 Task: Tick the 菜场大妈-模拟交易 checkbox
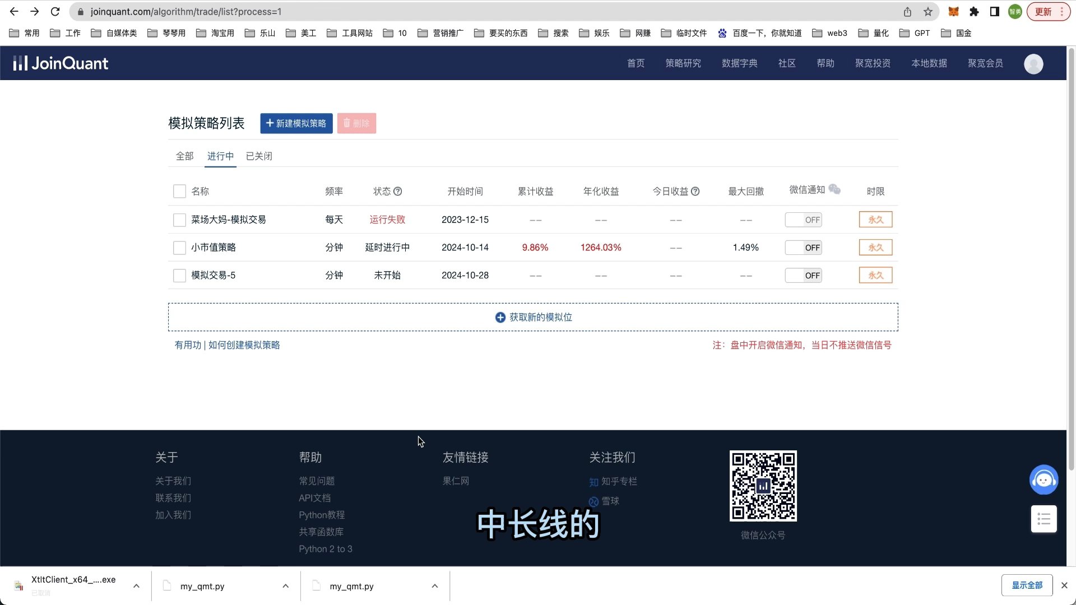(x=179, y=220)
